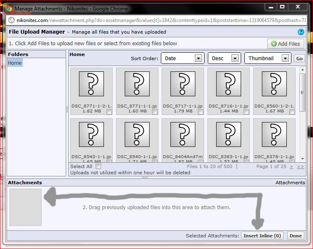The image size is (313, 249).
Task: Click the DSC_8717-1-1.jpg placeholder icon
Action: point(183,84)
